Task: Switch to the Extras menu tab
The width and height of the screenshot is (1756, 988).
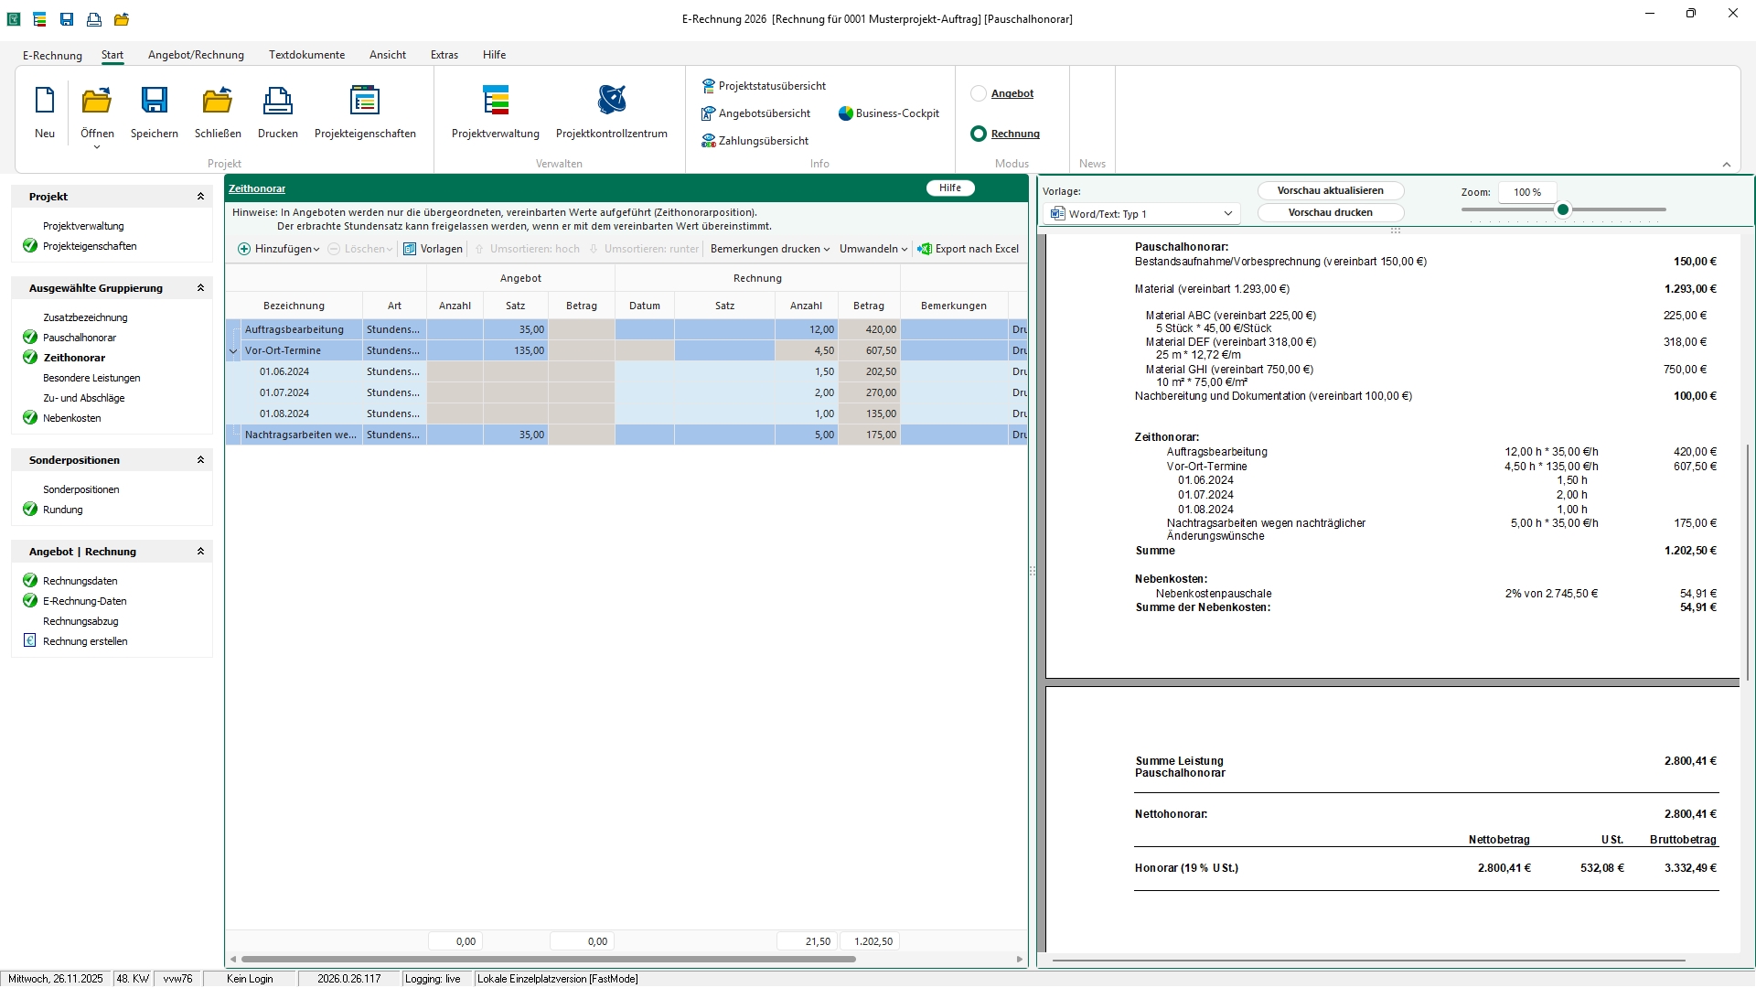Action: click(x=444, y=55)
